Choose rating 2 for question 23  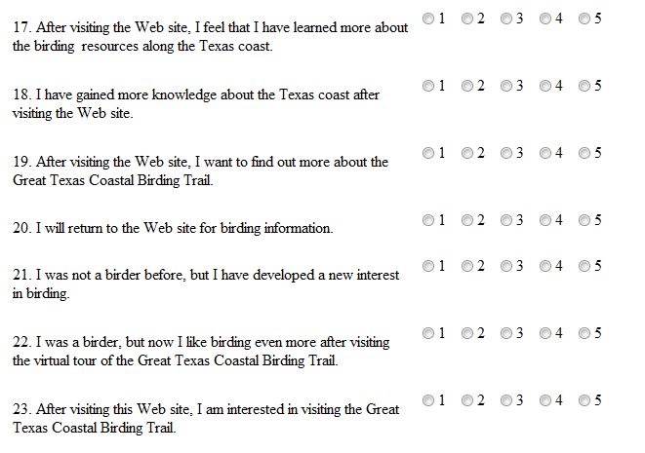[x=466, y=400]
